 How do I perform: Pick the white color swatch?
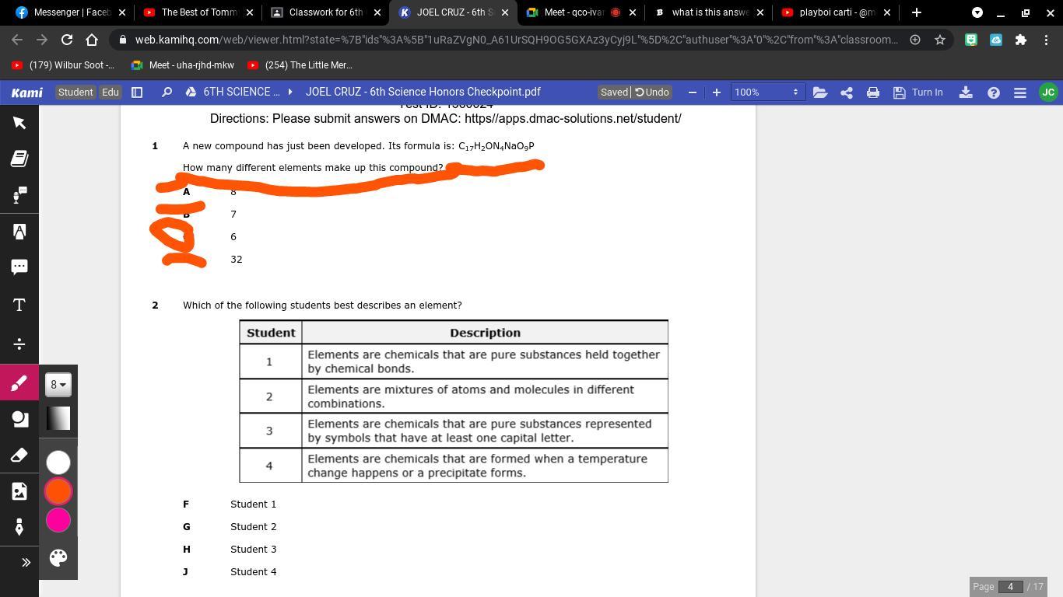(58, 463)
